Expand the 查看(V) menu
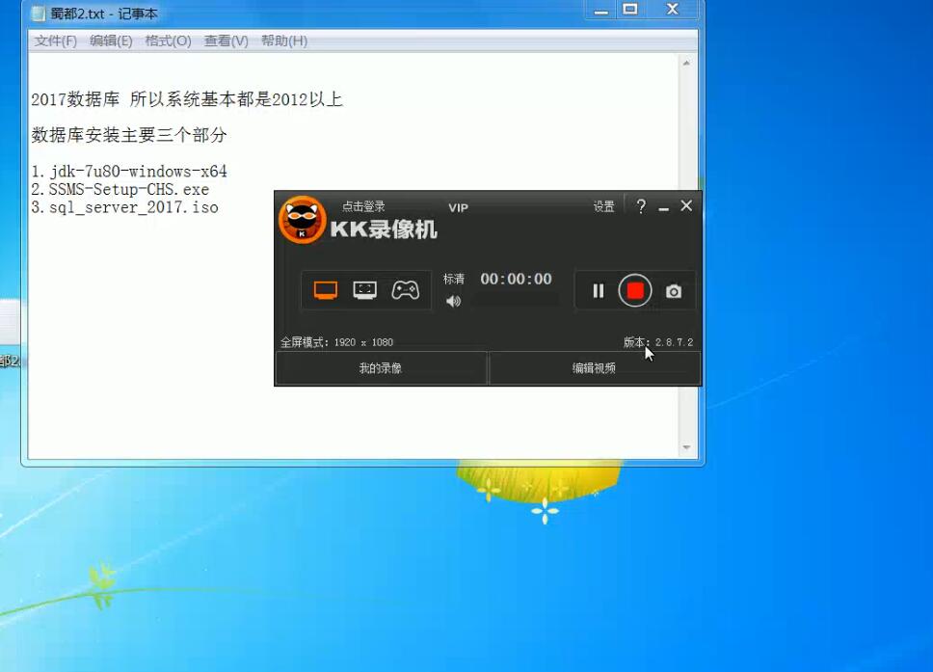 [226, 40]
